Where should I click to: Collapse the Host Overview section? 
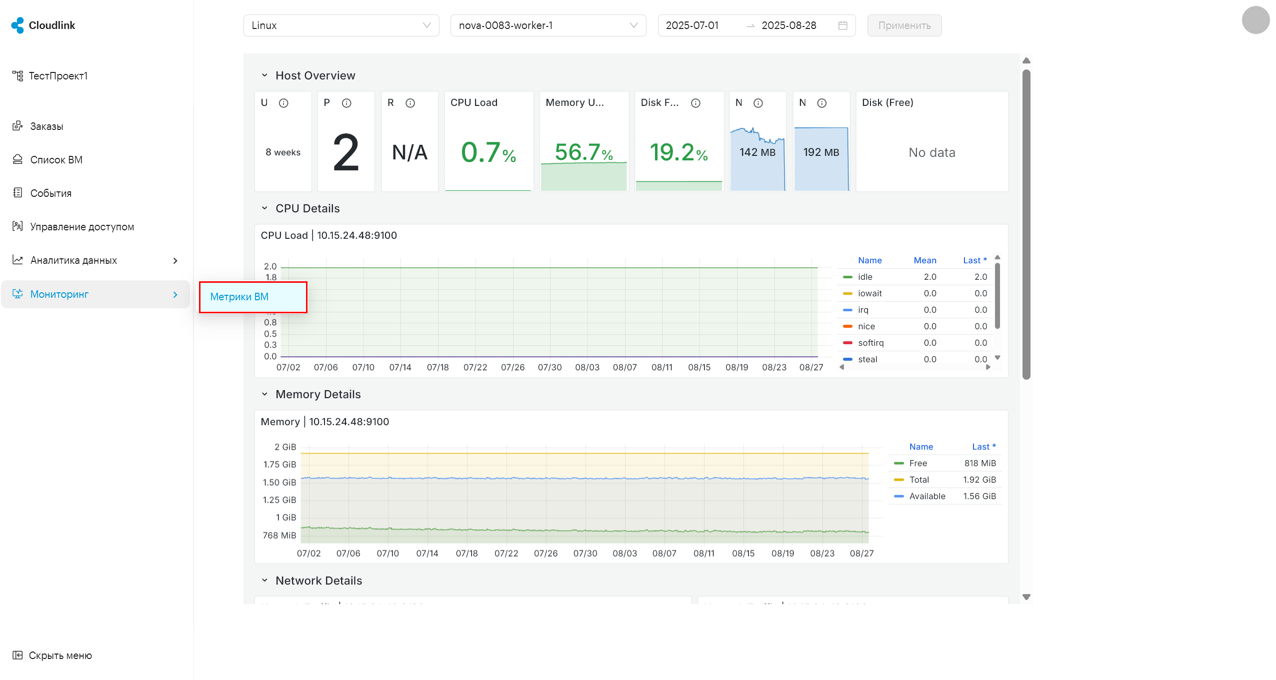264,75
